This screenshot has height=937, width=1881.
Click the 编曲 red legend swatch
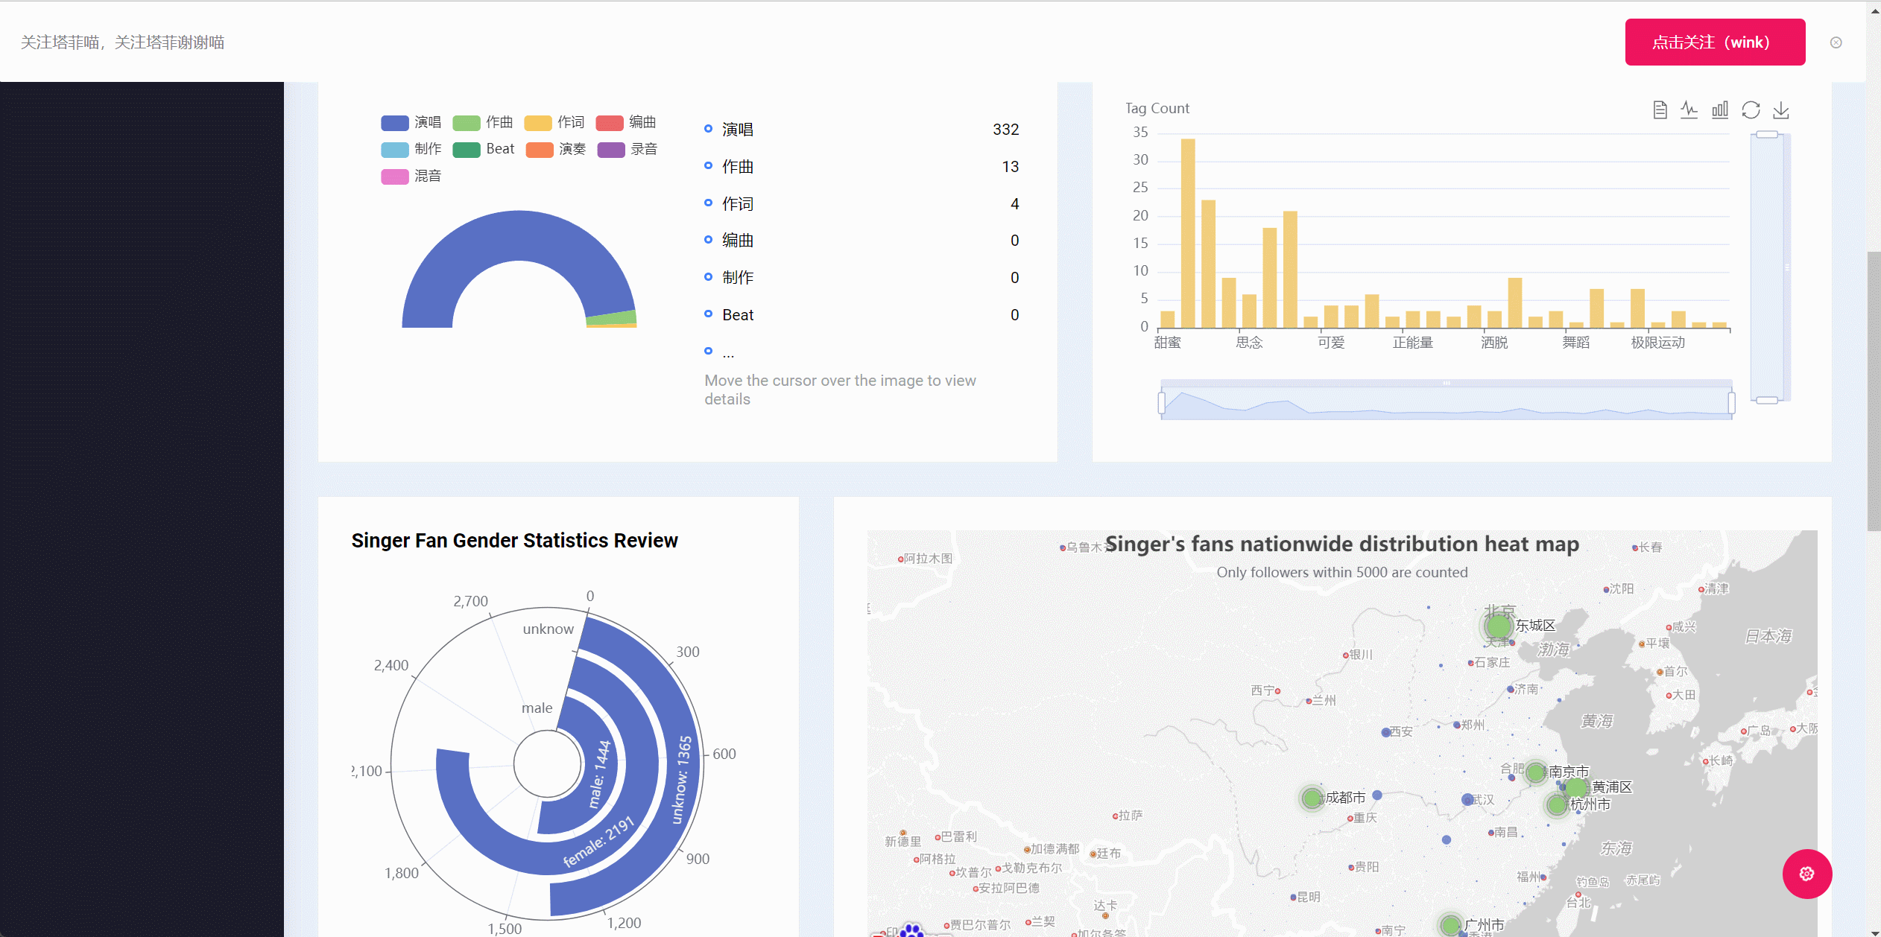click(609, 123)
